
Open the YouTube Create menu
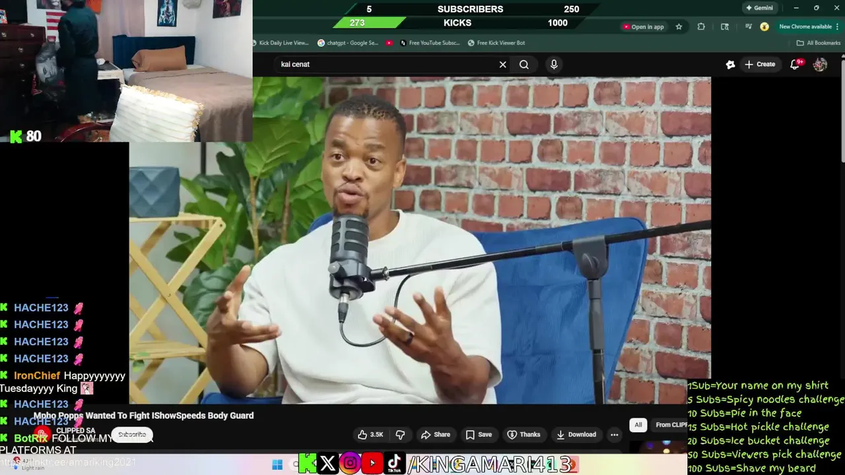[760, 64]
